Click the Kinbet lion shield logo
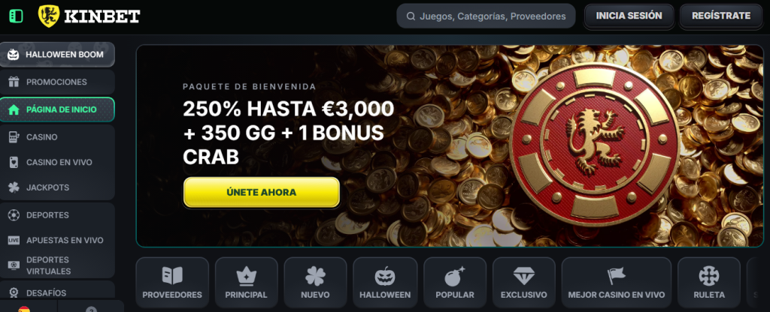The image size is (770, 312). pyautogui.click(x=49, y=16)
